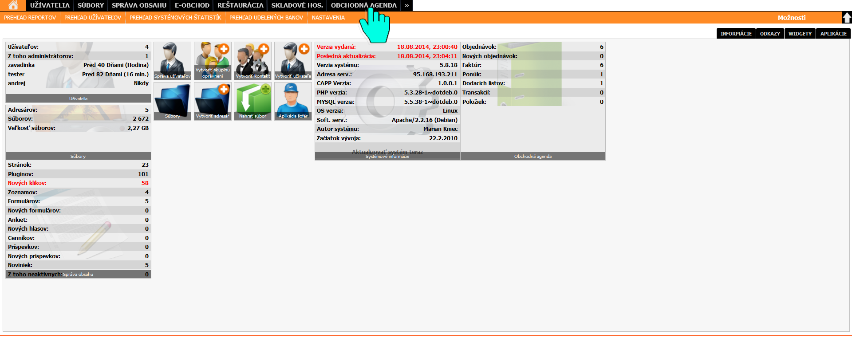Click the Vytvoriť užívateľa icon
This screenshot has width=852, height=338.
293,61
